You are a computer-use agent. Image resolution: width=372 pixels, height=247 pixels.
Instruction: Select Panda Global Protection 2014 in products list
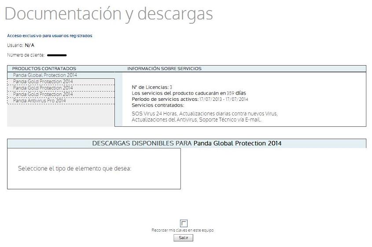pos(61,75)
